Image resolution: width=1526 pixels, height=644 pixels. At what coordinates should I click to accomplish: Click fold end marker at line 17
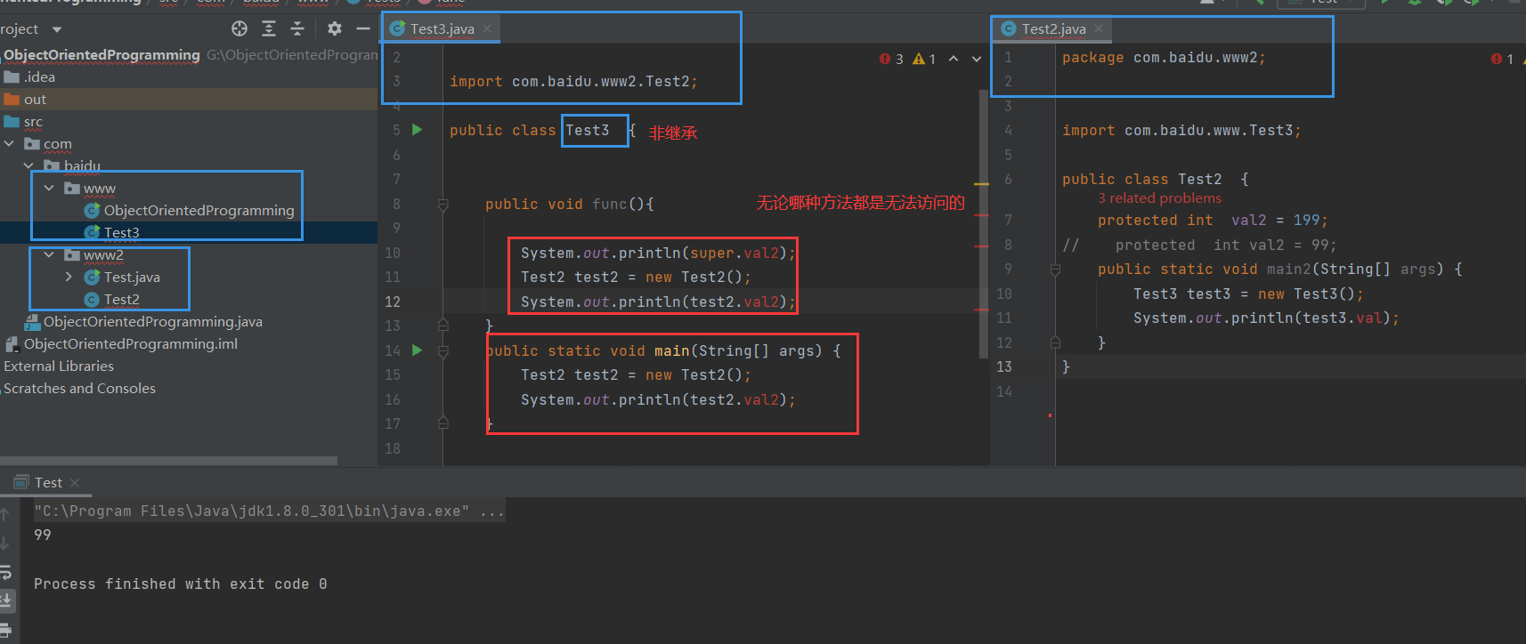pos(442,423)
